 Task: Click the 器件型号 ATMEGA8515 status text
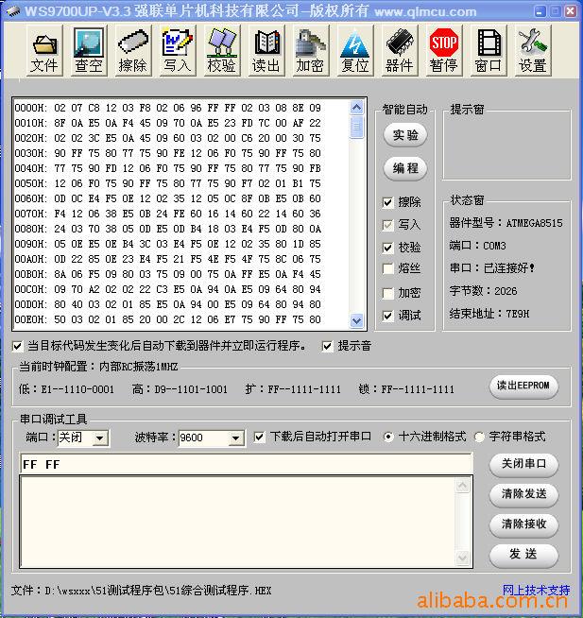[506, 223]
